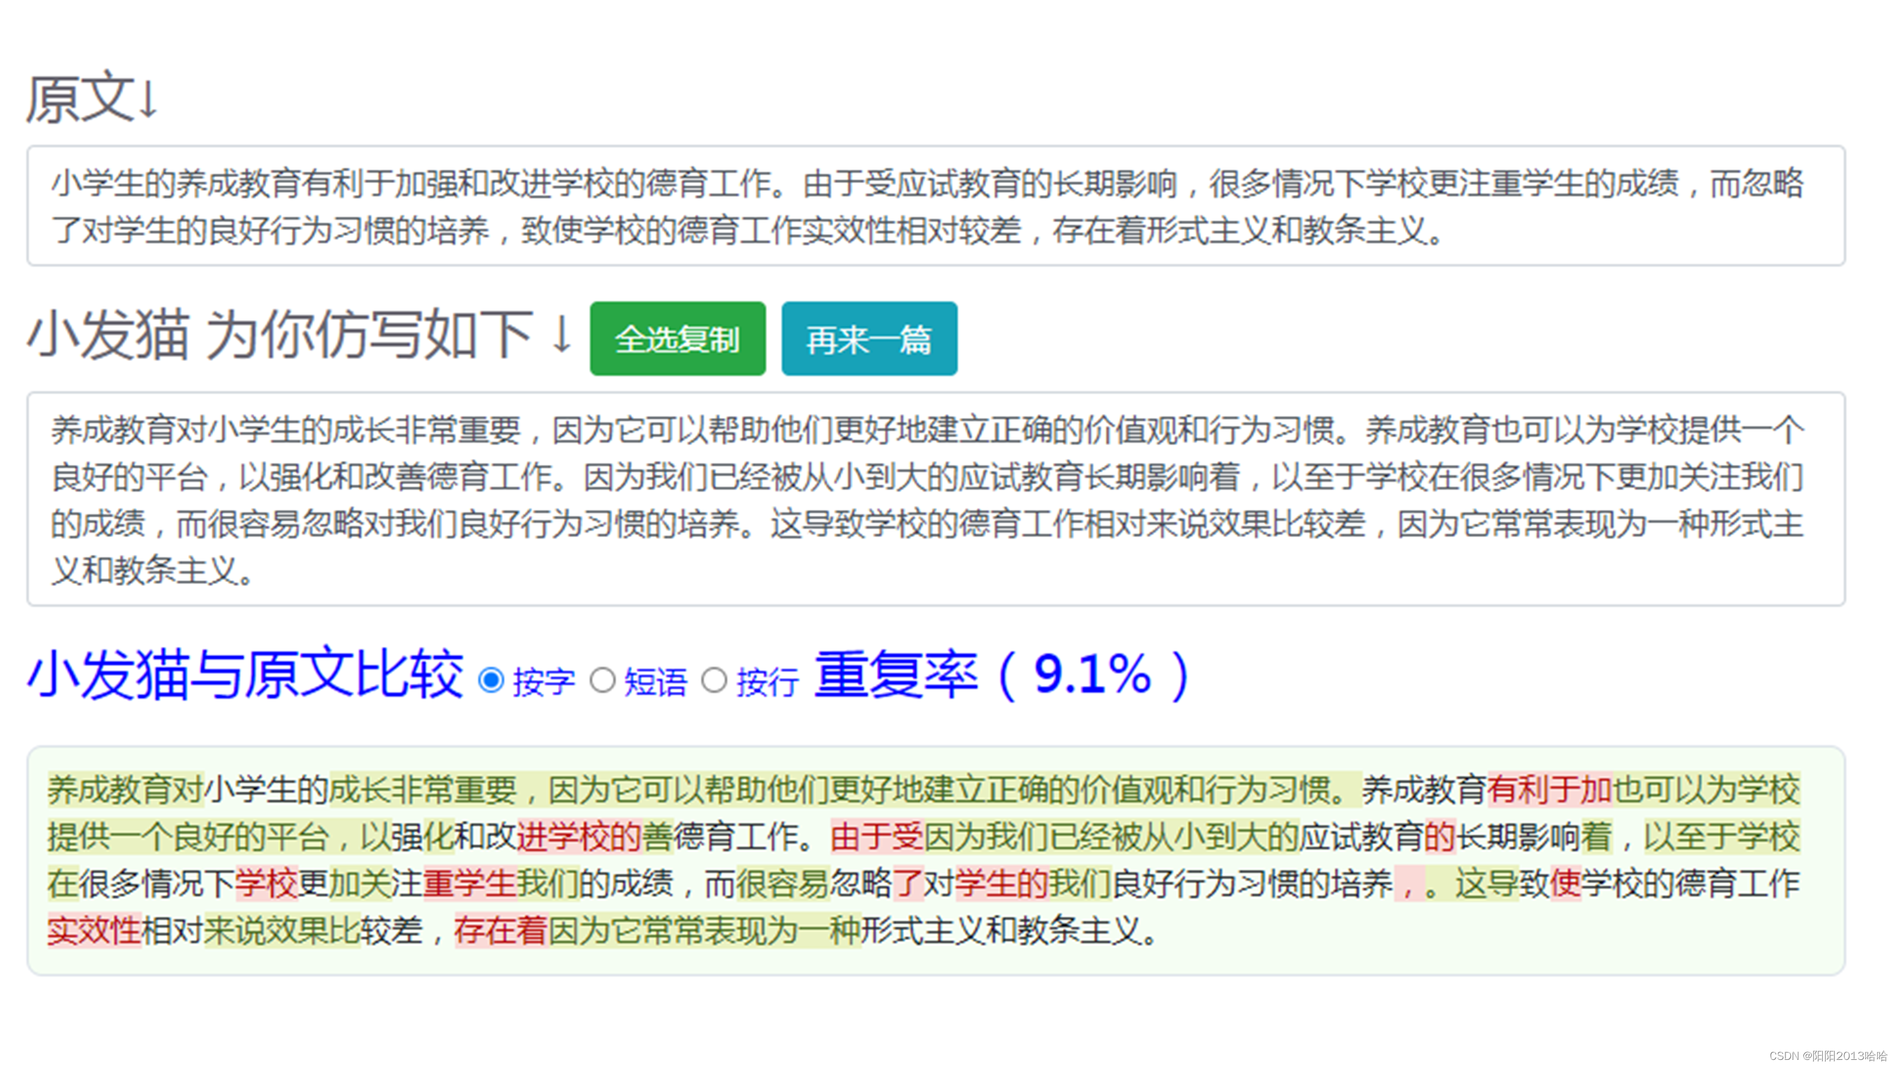Click the red highlighted 由于受 text
This screenshot has width=1897, height=1067.
click(x=876, y=836)
